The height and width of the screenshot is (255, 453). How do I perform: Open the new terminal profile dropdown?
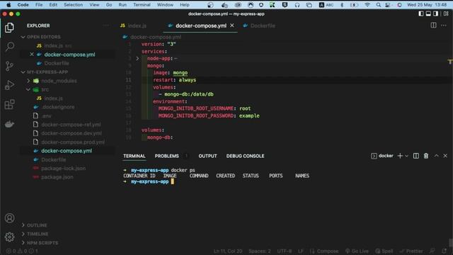click(407, 156)
